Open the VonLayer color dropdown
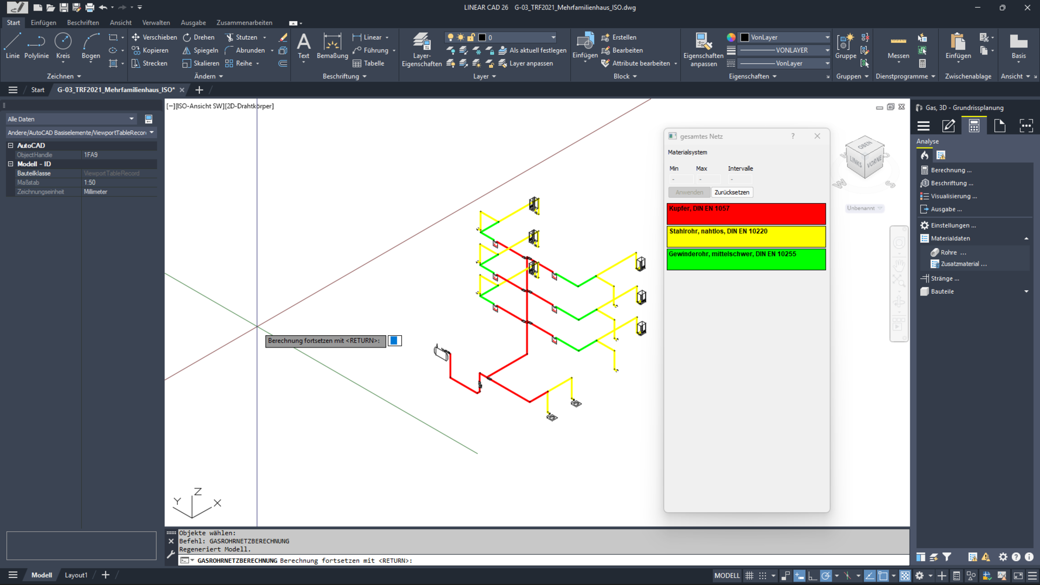 (784, 37)
